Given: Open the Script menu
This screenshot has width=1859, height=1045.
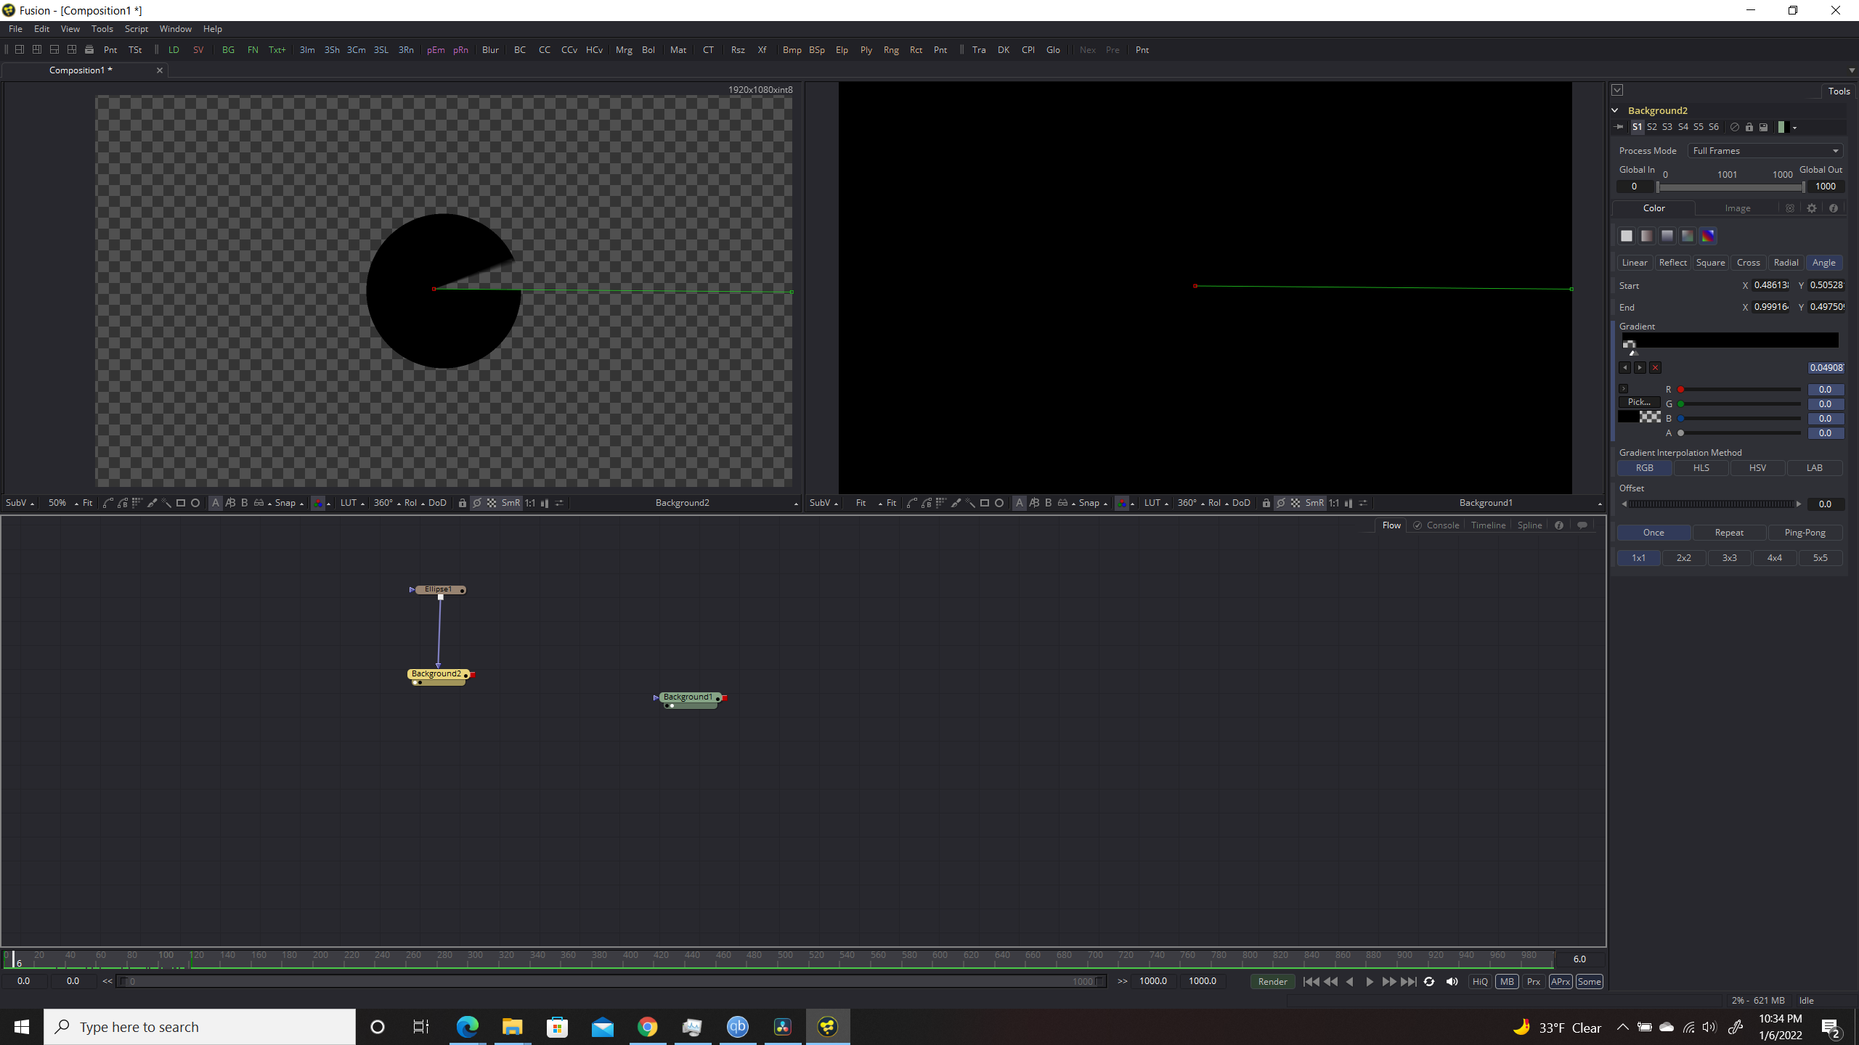Looking at the screenshot, I should tap(137, 29).
